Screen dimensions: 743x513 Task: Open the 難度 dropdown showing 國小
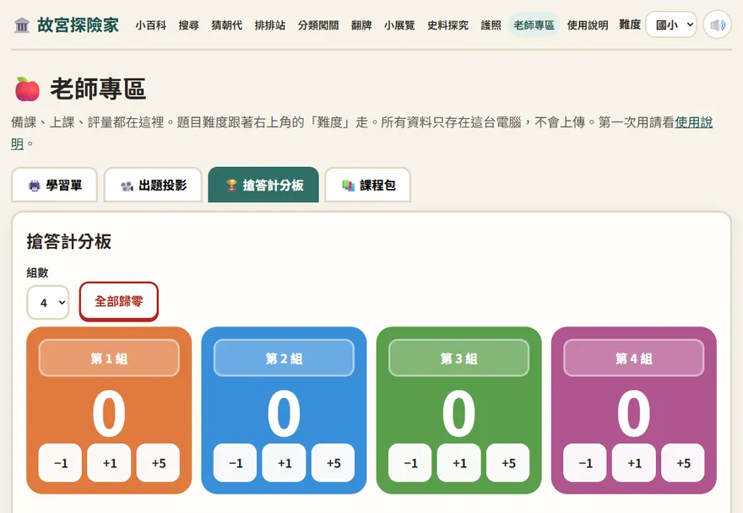[x=671, y=24]
